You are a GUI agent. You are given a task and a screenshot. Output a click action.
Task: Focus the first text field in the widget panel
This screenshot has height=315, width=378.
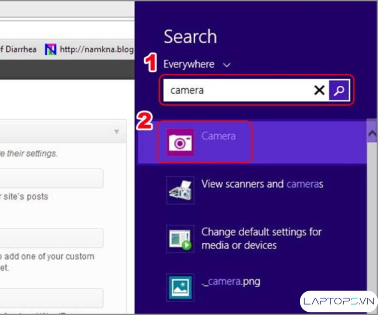click(52, 179)
